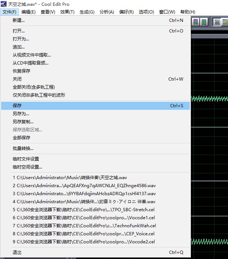
Task: Choose 另存复制... from the menu
Action: pos(95,122)
